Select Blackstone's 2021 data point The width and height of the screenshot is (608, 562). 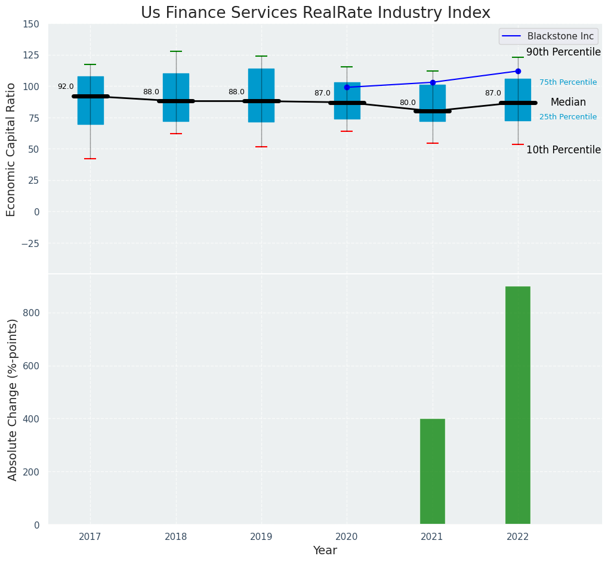tap(433, 82)
